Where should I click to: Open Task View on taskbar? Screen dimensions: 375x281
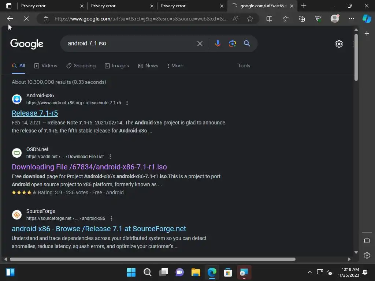click(164, 272)
